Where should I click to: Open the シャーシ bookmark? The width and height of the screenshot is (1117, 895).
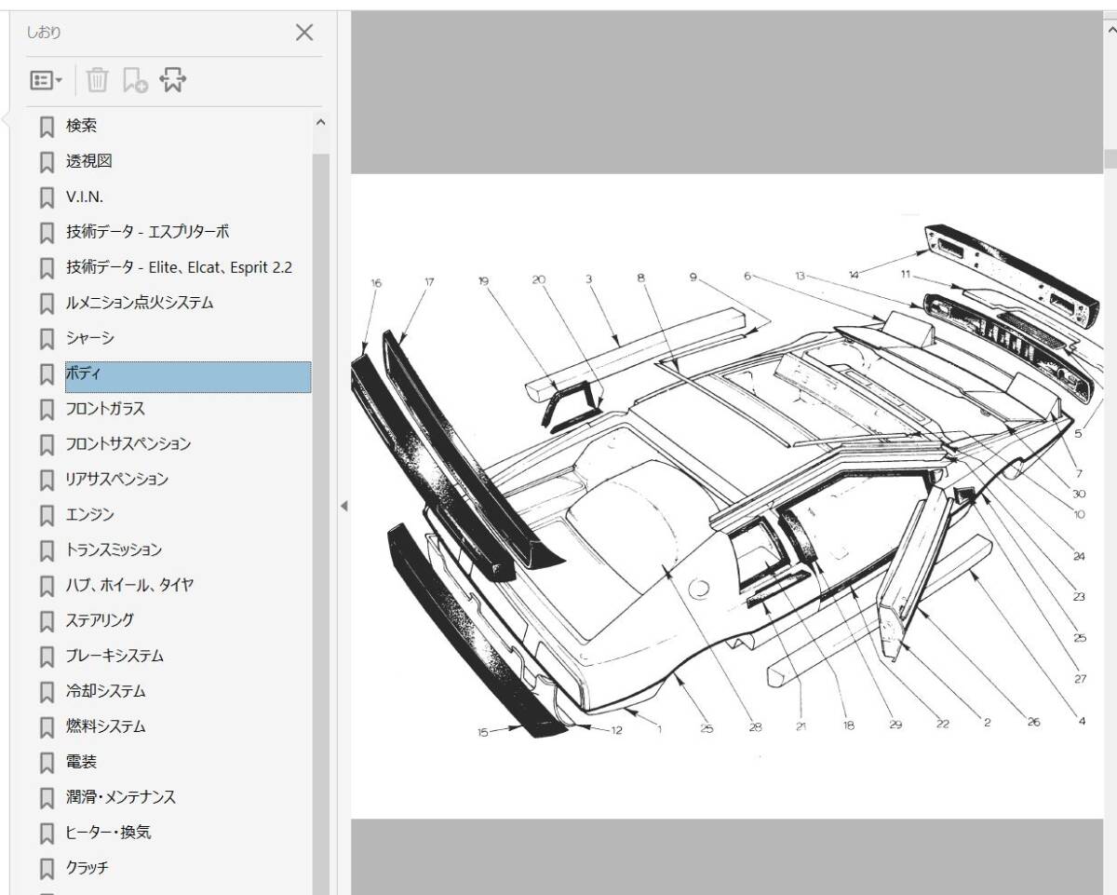click(x=89, y=338)
